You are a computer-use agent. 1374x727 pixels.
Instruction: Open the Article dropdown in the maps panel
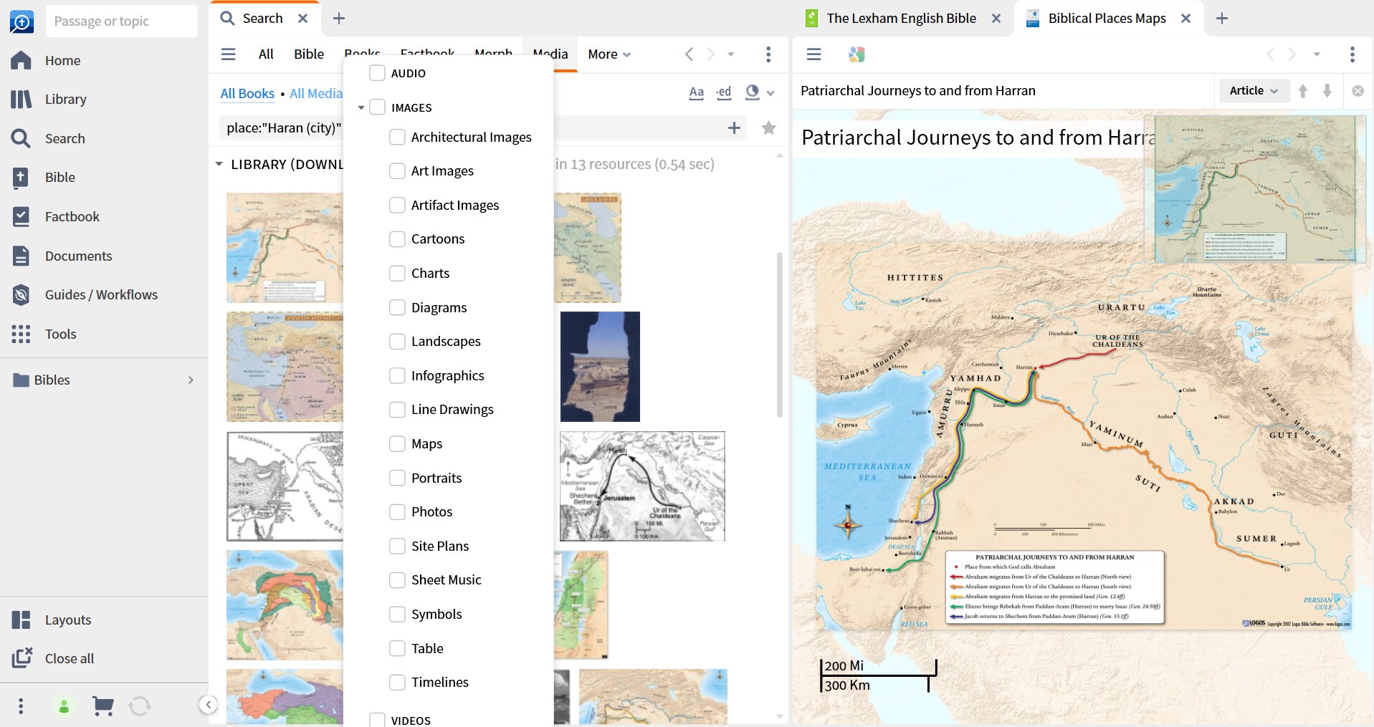1253,90
